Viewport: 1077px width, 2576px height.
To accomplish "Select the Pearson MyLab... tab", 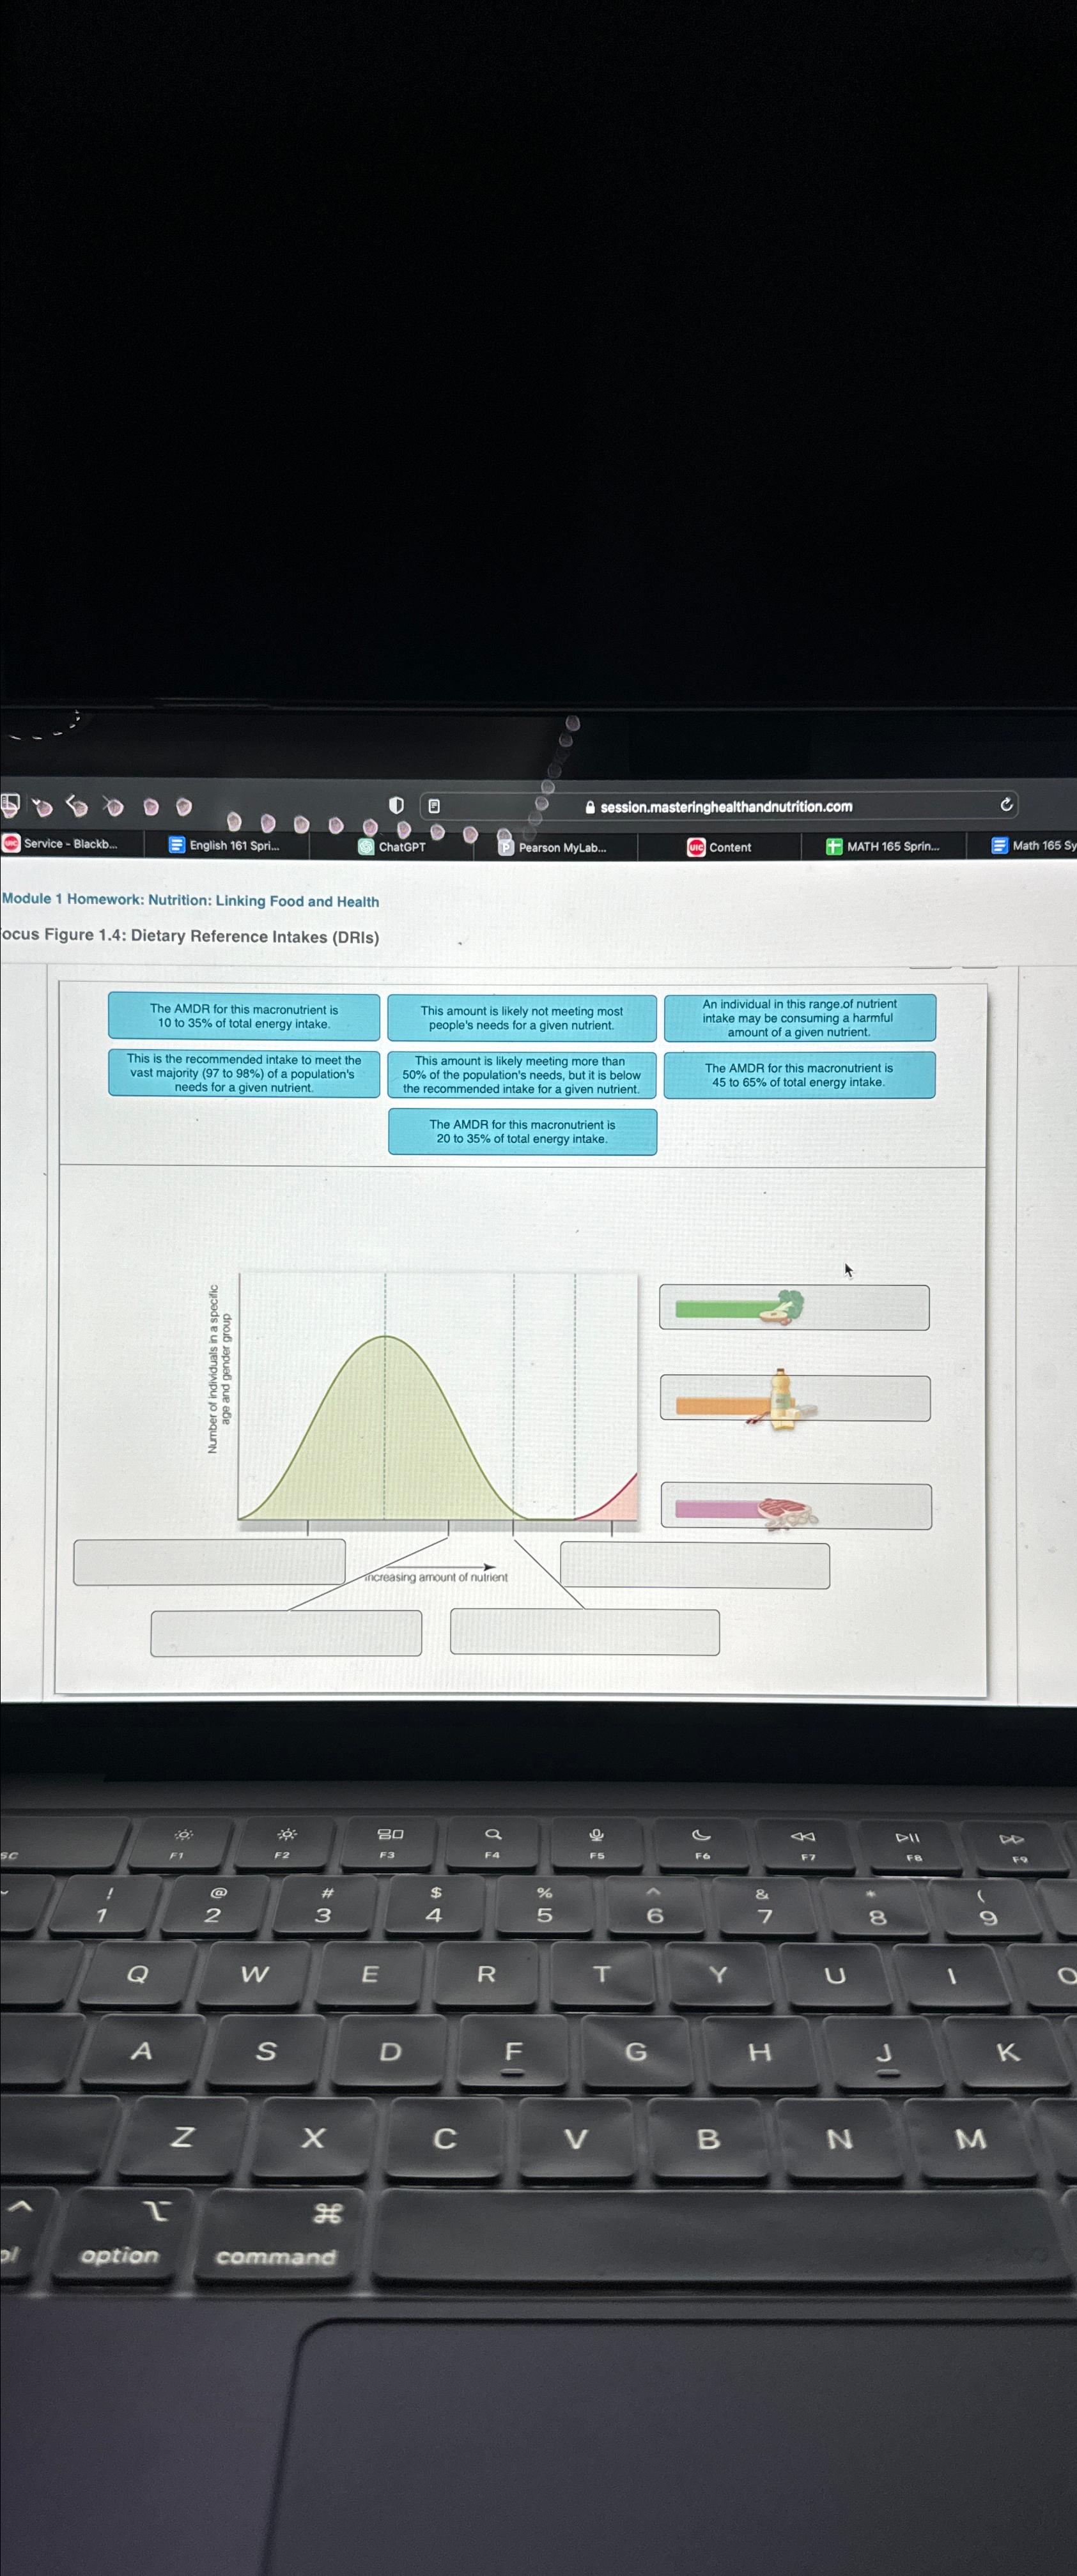I will pyautogui.click(x=554, y=847).
